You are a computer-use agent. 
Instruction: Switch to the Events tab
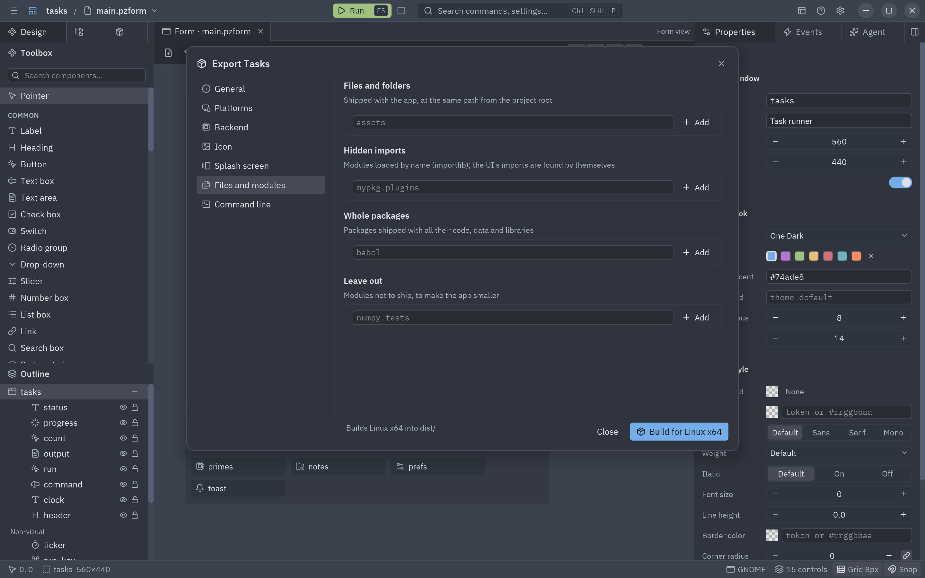(808, 32)
